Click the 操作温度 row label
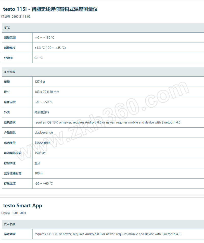 (x=10, y=102)
